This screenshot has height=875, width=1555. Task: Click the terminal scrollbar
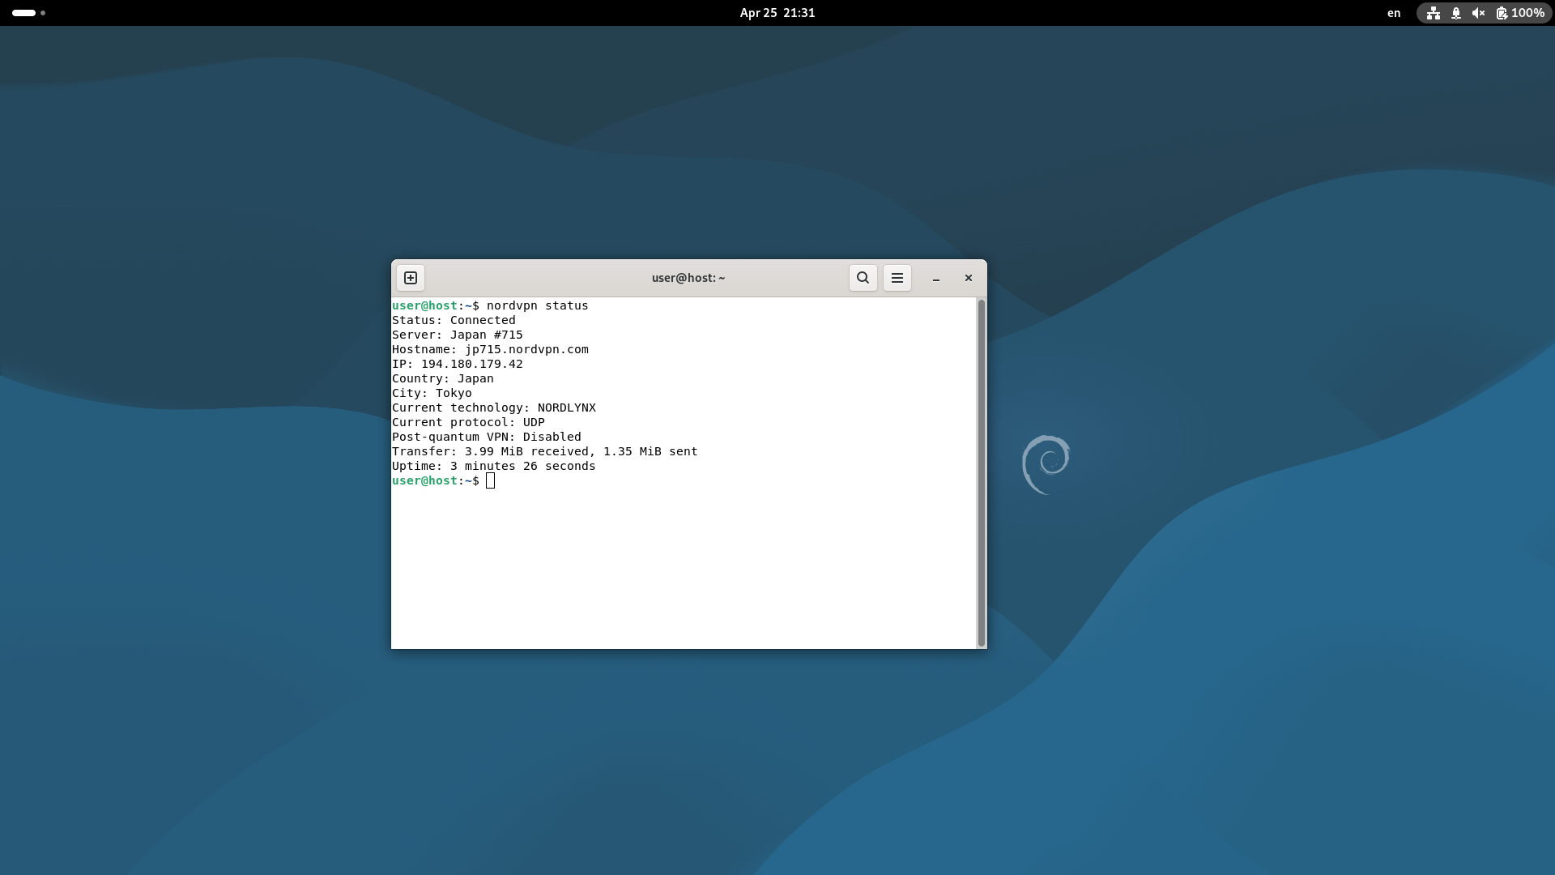982,473
